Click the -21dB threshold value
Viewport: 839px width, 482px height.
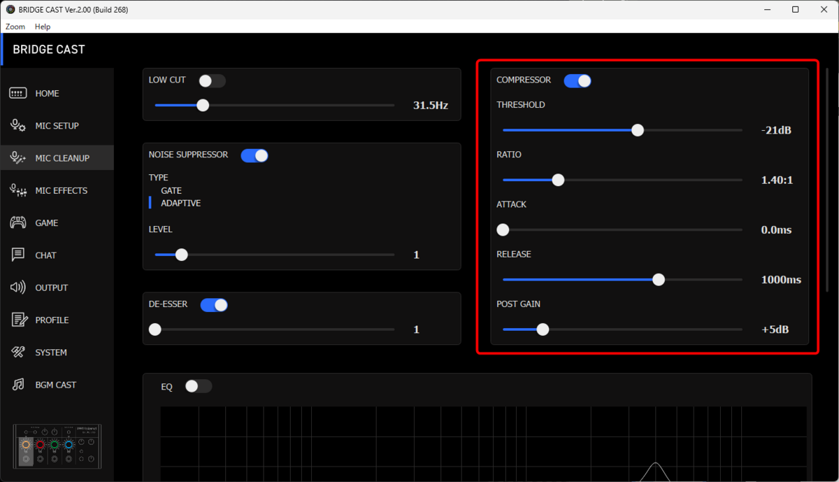click(776, 130)
